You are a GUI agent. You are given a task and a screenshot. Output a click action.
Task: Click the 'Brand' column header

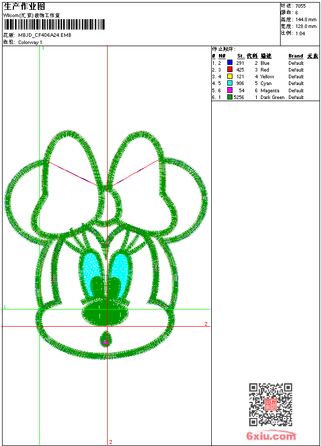(x=296, y=56)
